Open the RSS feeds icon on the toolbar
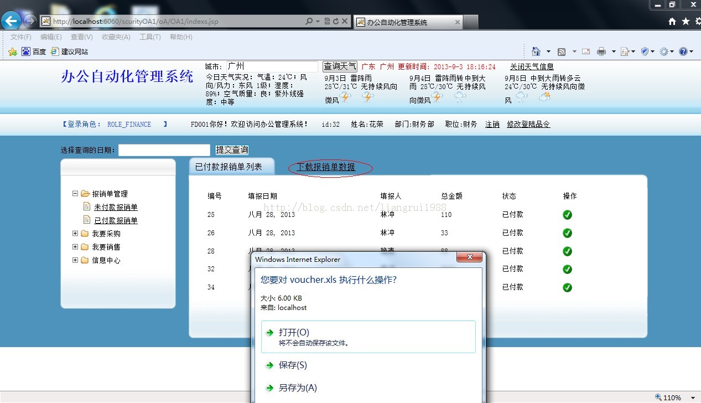701x403 pixels. point(561,50)
